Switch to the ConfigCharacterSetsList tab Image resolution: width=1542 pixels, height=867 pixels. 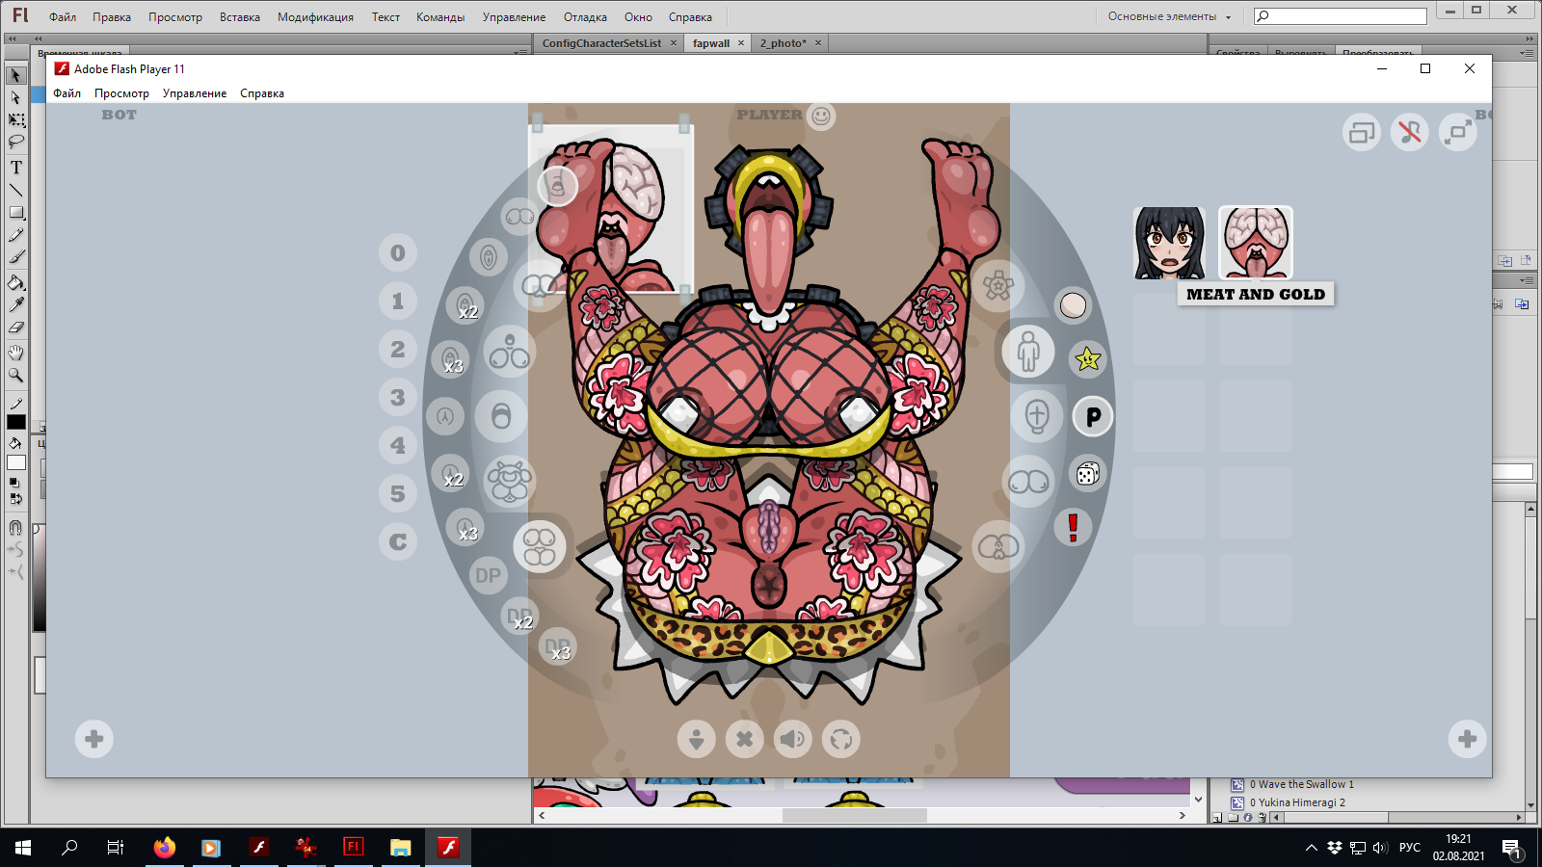602,43
